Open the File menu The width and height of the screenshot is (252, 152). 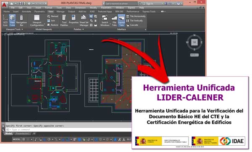13,8
